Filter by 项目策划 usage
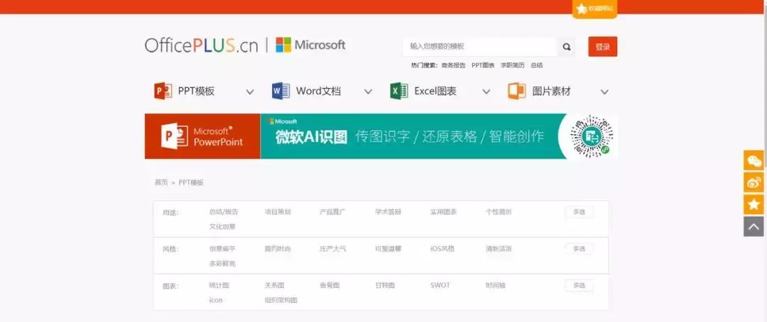The width and height of the screenshot is (767, 322). (x=278, y=212)
